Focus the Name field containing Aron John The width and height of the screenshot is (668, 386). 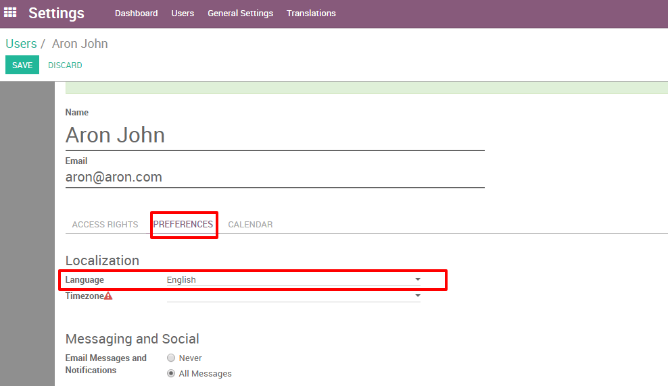[275, 136]
